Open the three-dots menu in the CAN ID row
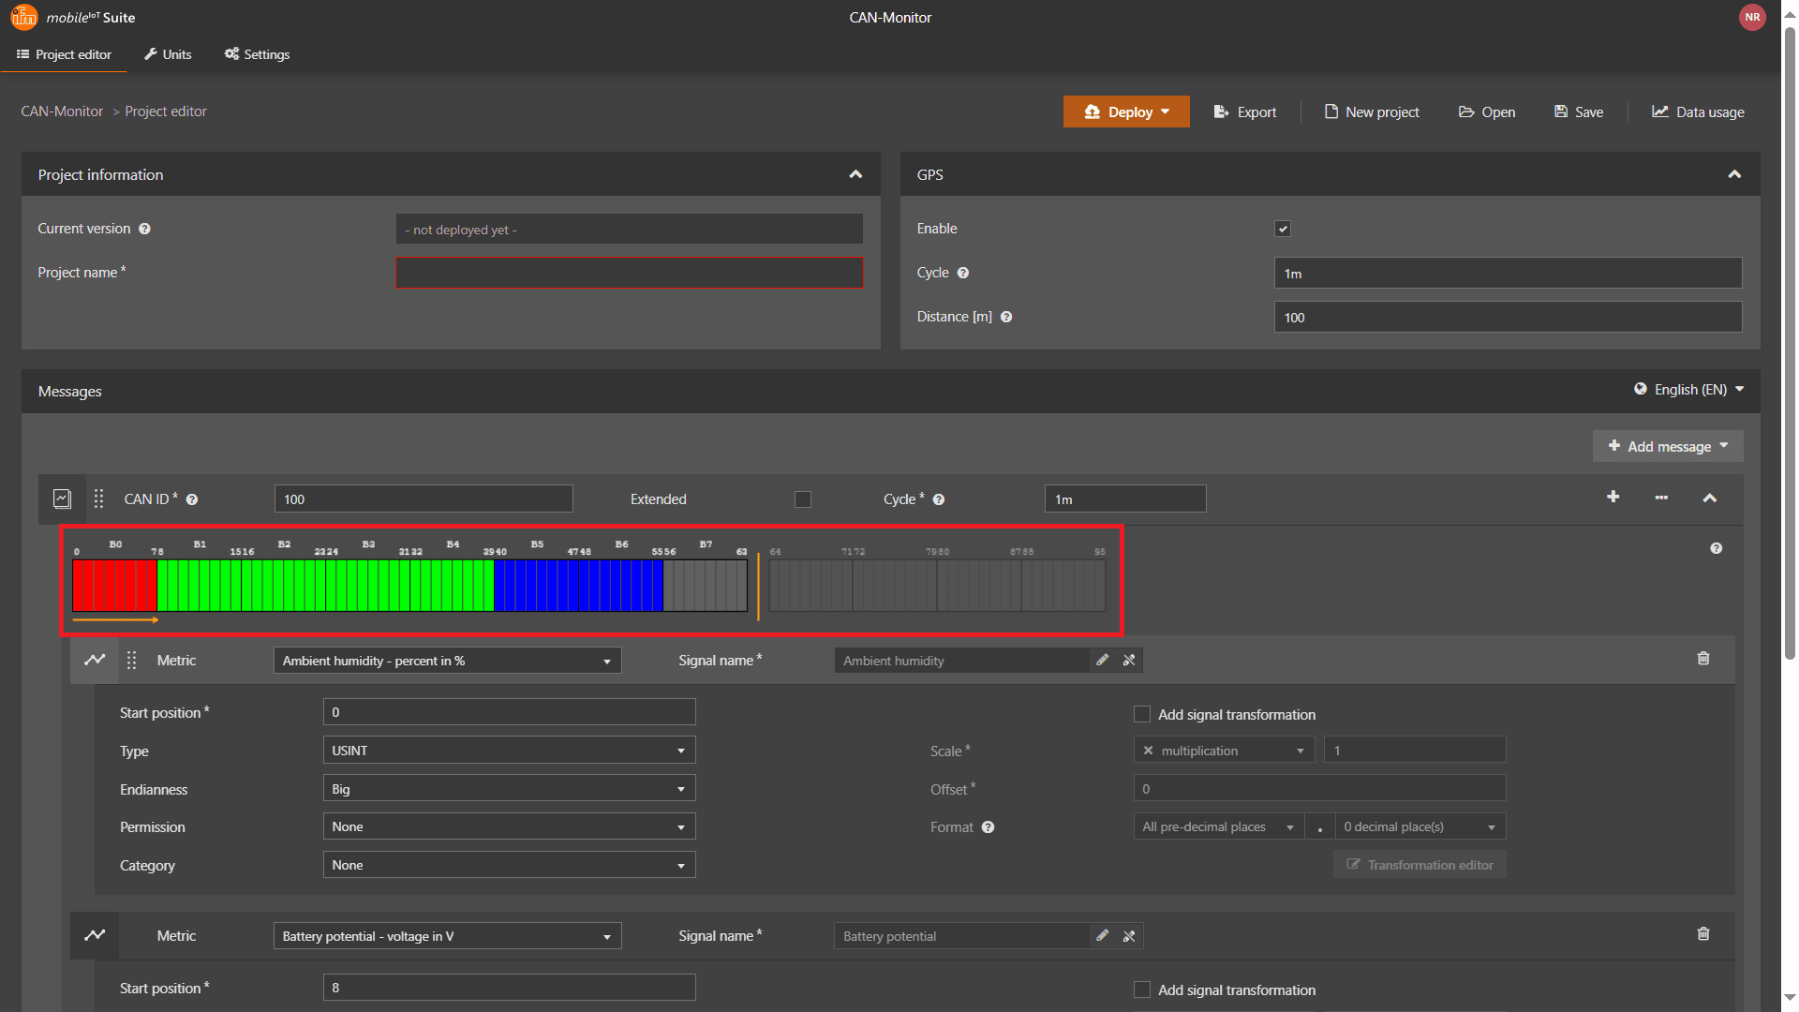 pos(1661,498)
